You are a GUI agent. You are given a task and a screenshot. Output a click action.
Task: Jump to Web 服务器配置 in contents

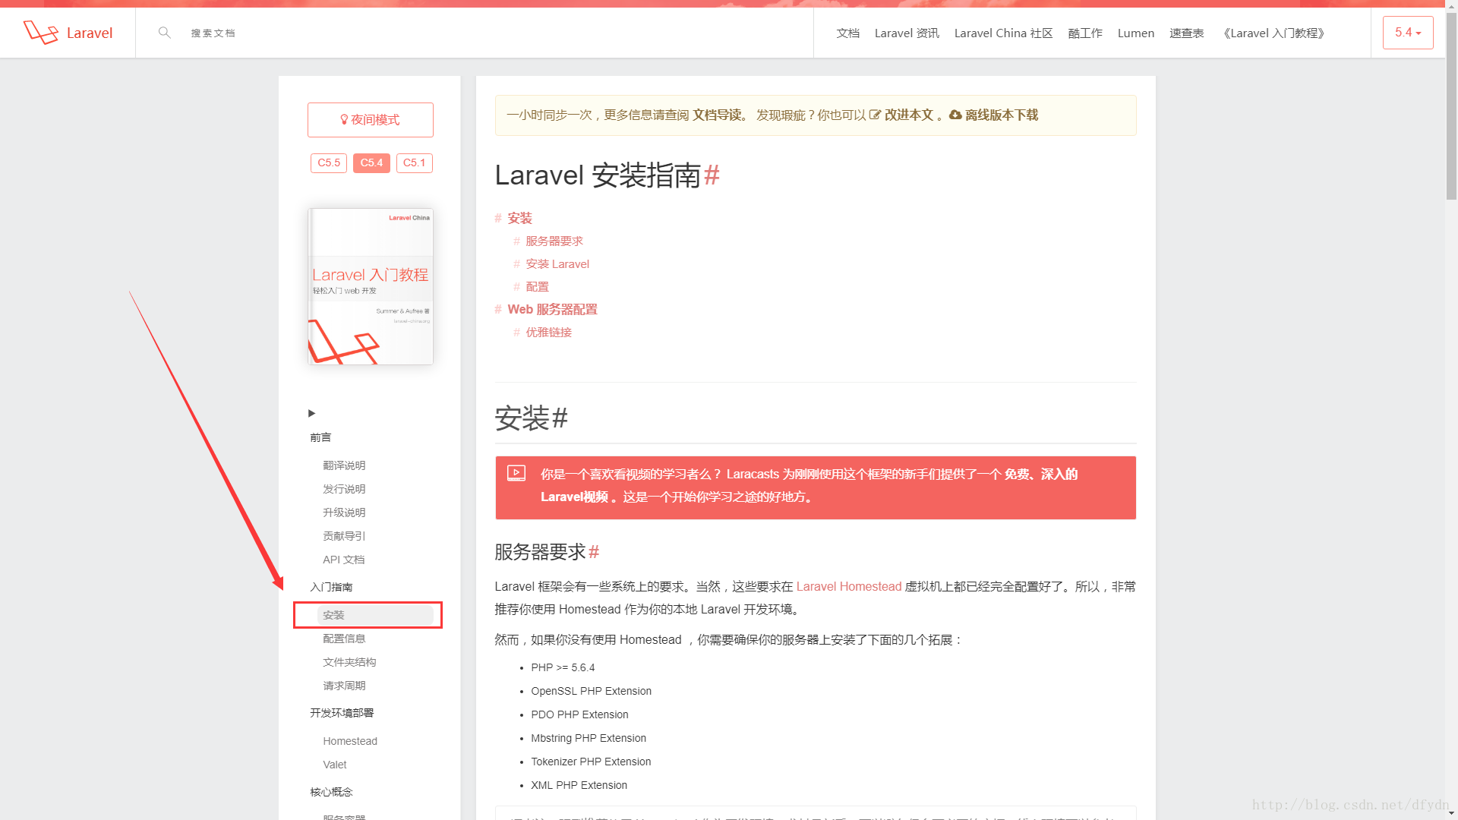pos(552,310)
